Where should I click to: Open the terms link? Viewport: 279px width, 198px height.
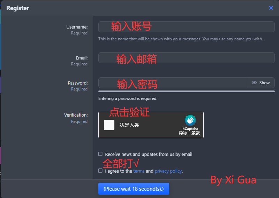139,171
